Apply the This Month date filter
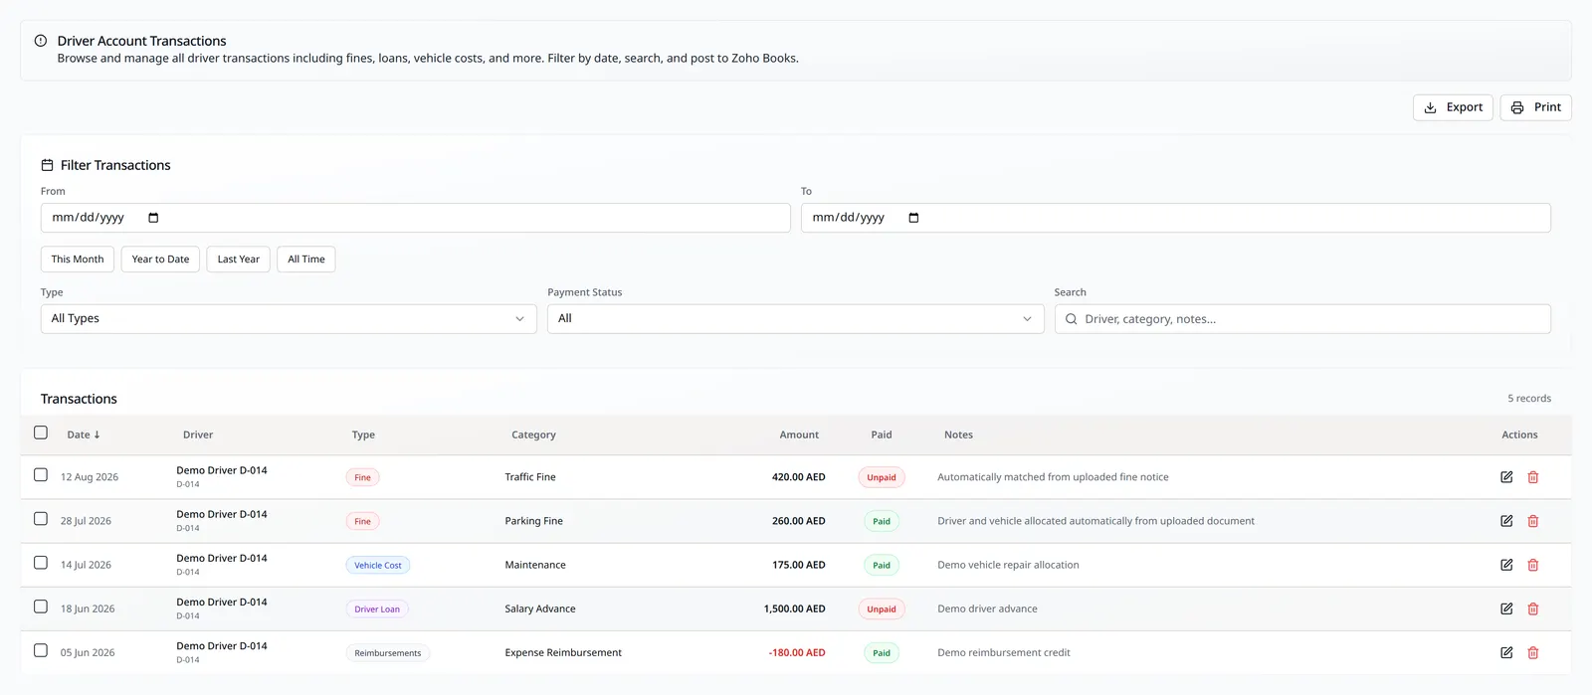Viewport: 1592px width, 695px height. pos(78,260)
